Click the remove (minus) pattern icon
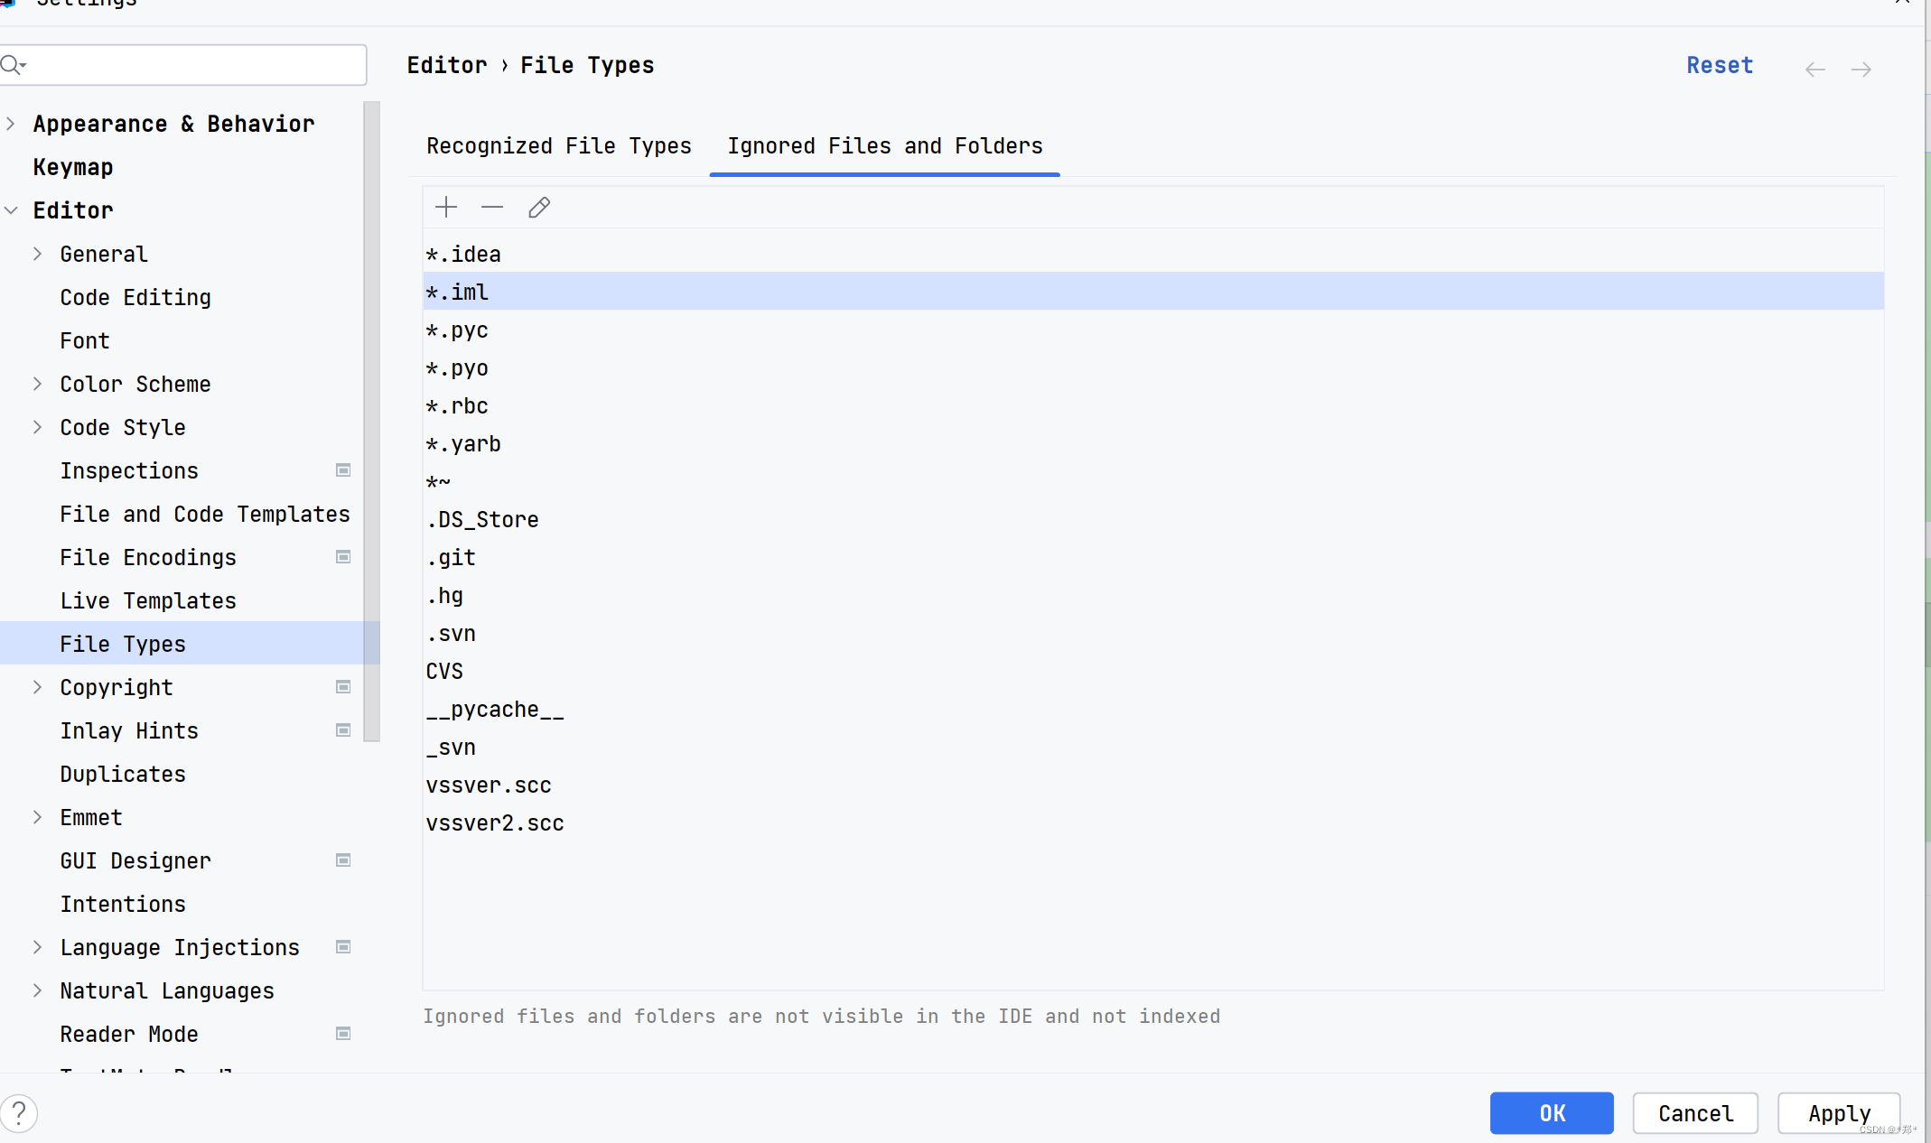The width and height of the screenshot is (1931, 1143). coord(492,208)
